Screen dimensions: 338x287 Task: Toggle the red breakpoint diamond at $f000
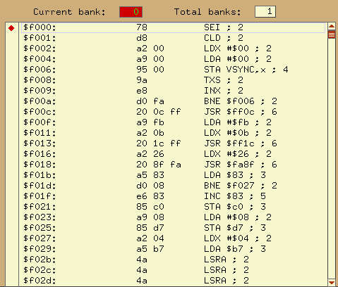11,28
